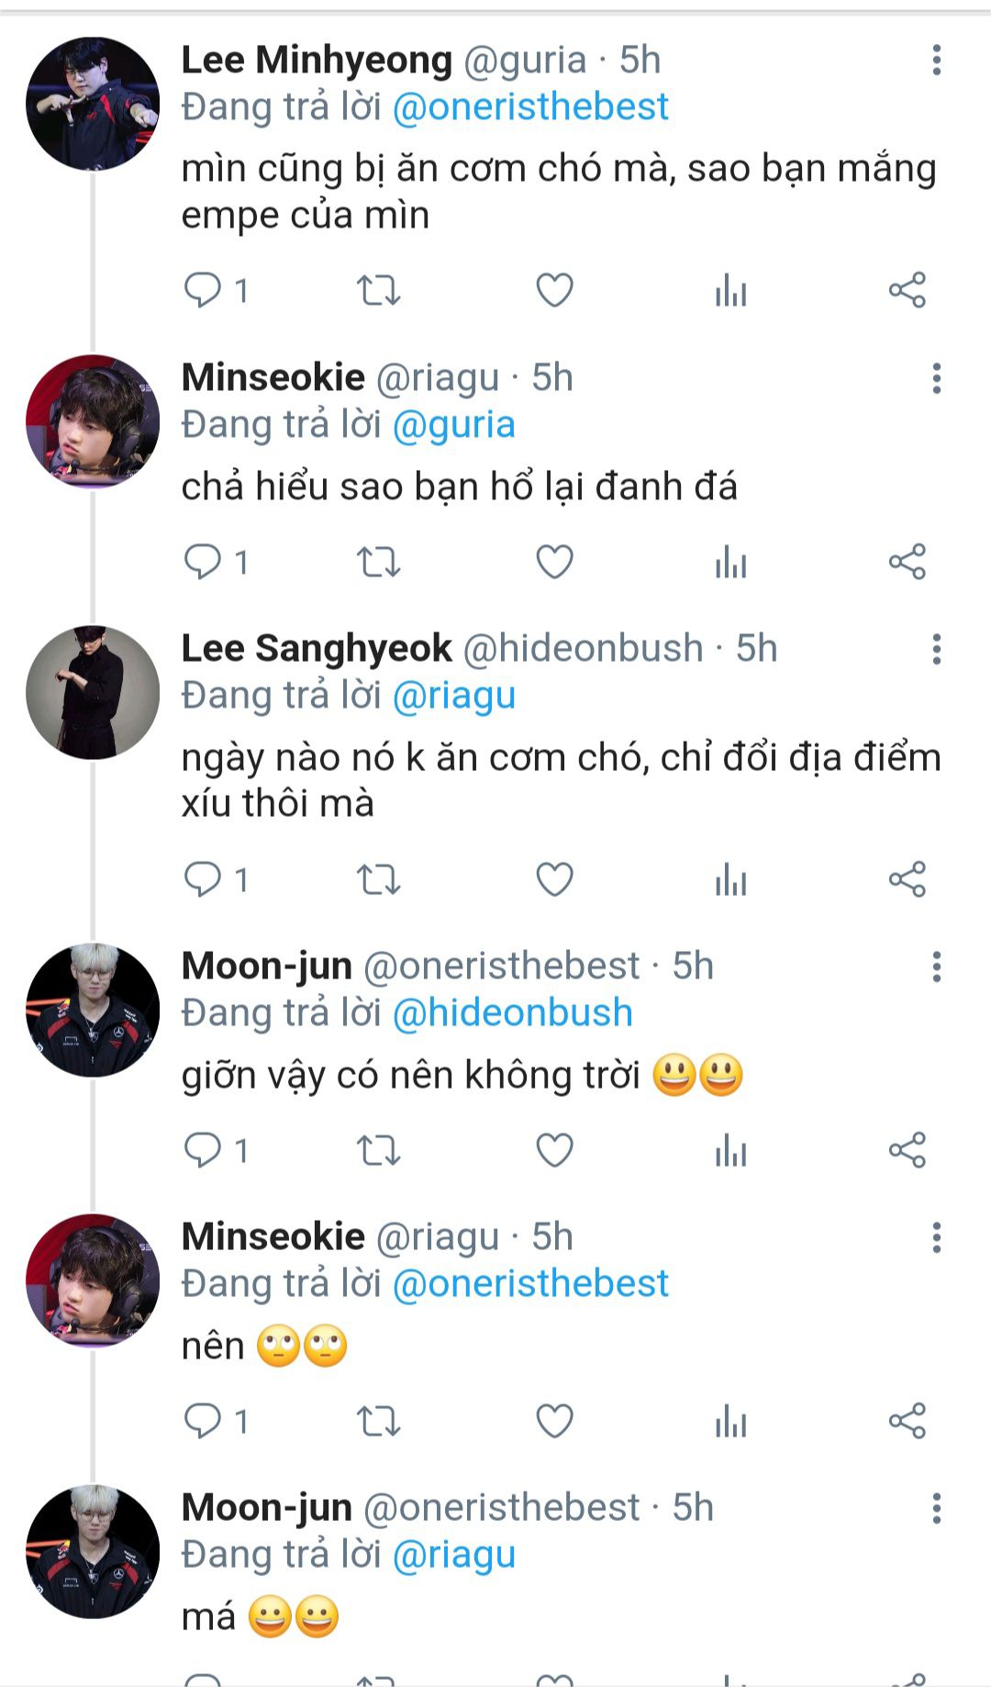Share Lee Minhyeong's tweet

(907, 291)
